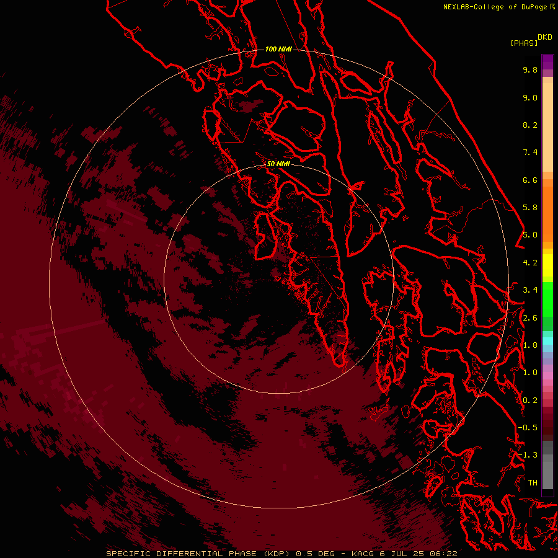558x558 pixels.
Task: Click the 06:22 timestamp in caption
Action: pos(445,554)
